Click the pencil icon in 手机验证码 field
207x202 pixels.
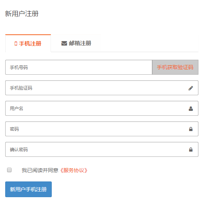[191, 88]
